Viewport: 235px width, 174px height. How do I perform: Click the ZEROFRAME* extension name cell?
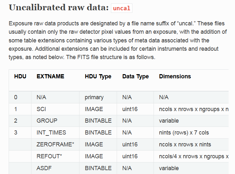click(x=55, y=144)
